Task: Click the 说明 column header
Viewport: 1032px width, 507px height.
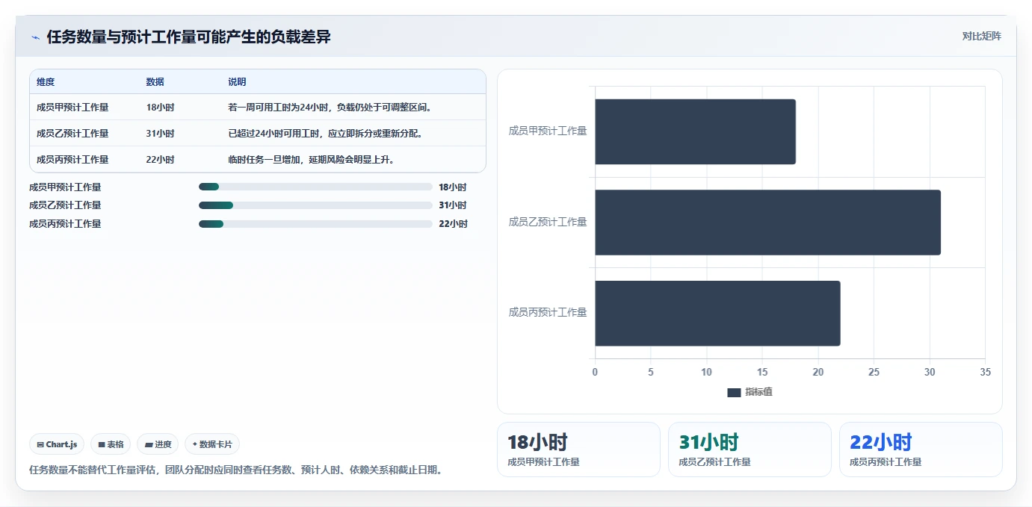Action: point(237,82)
